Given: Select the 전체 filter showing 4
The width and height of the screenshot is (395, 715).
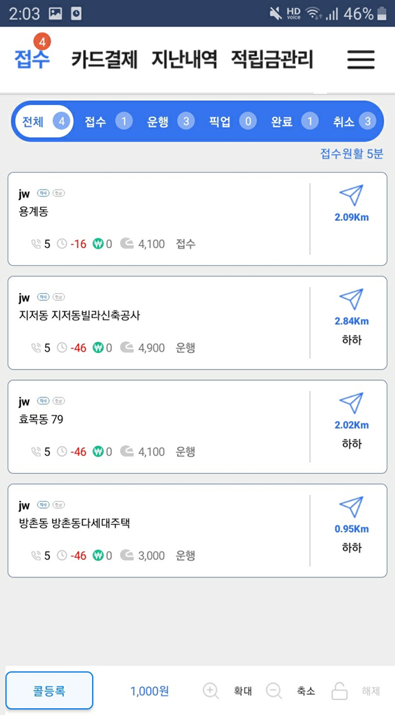Looking at the screenshot, I should pyautogui.click(x=44, y=122).
